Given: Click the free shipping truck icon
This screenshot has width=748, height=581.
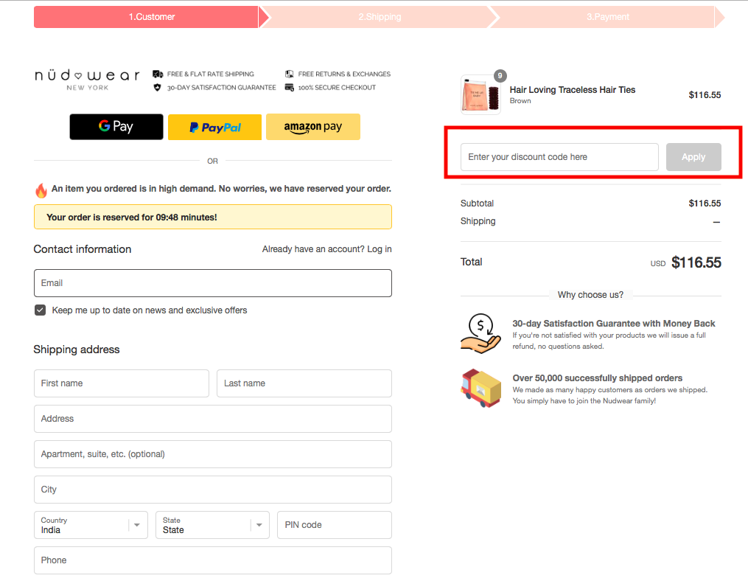Looking at the screenshot, I should click(158, 74).
